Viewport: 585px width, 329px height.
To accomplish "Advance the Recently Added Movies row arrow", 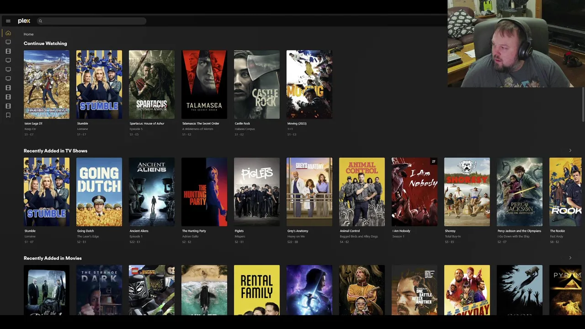I will 570,258.
